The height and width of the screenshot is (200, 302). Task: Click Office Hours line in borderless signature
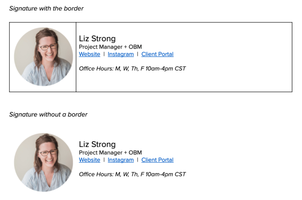(132, 174)
